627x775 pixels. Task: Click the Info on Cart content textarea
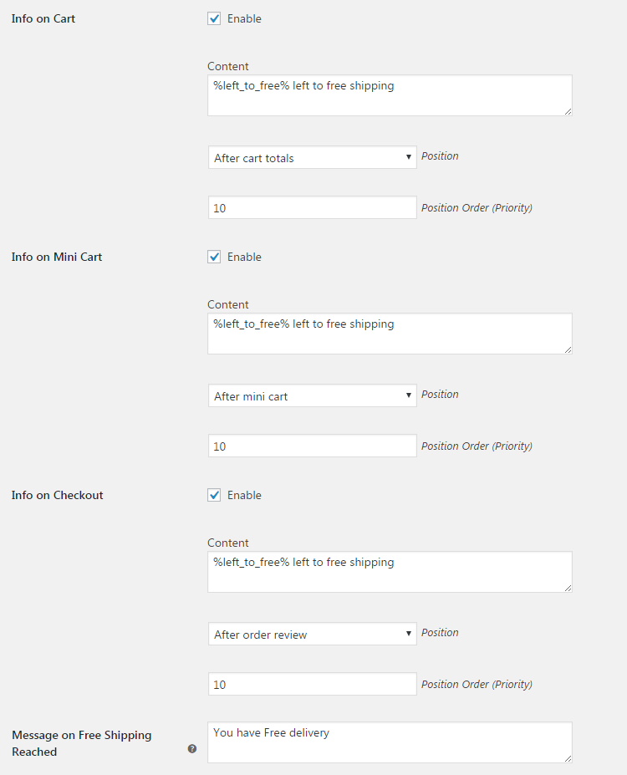pyautogui.click(x=390, y=95)
